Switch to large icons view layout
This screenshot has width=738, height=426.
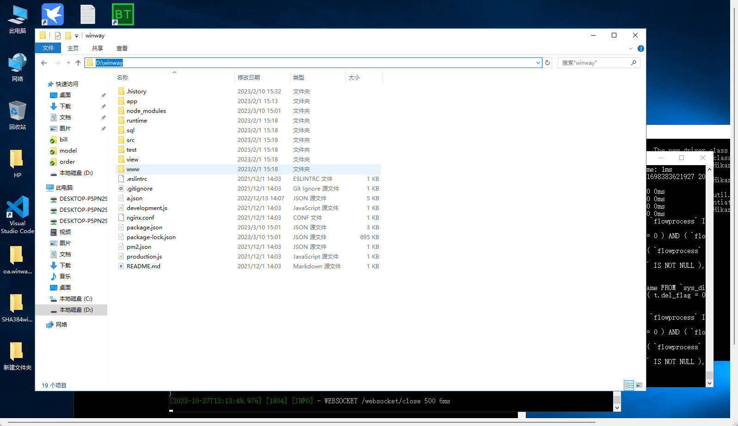click(639, 385)
